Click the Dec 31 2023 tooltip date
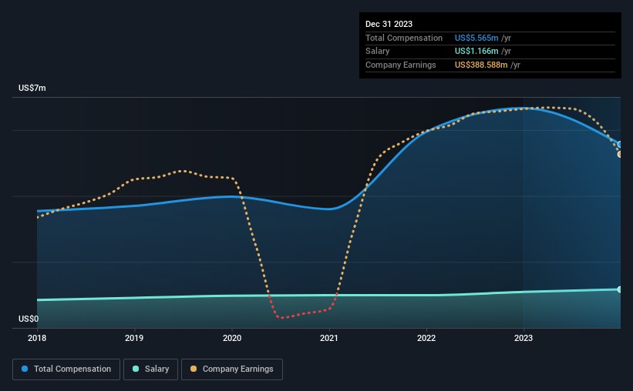The height and width of the screenshot is (391, 633). 389,24
